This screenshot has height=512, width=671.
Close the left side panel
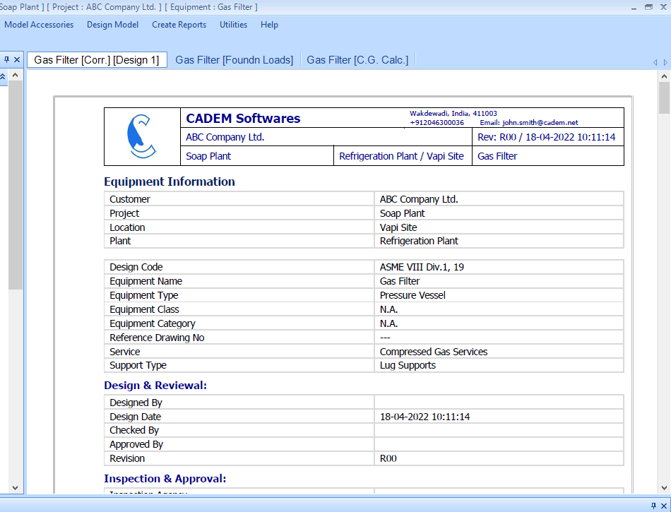[17, 60]
